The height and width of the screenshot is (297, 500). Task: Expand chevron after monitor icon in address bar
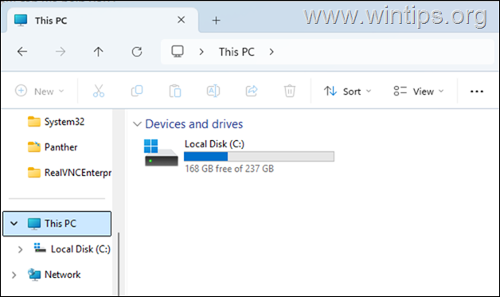pyautogui.click(x=201, y=52)
